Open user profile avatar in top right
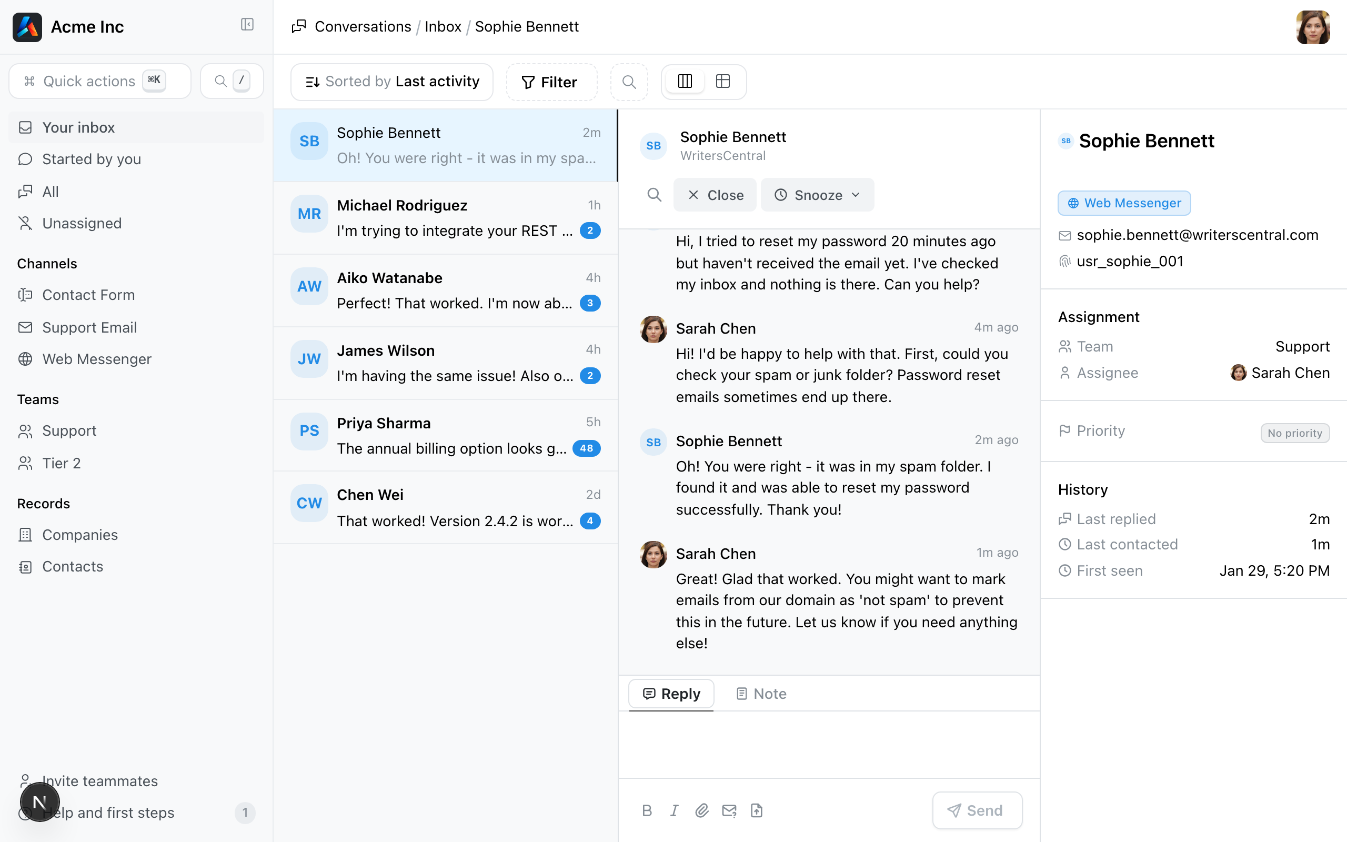 (x=1312, y=27)
